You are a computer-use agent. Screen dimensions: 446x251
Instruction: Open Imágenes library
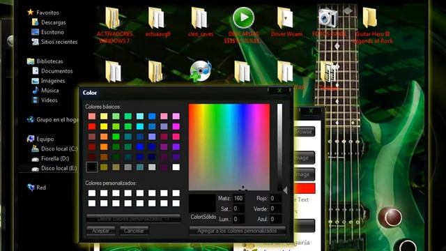point(48,81)
